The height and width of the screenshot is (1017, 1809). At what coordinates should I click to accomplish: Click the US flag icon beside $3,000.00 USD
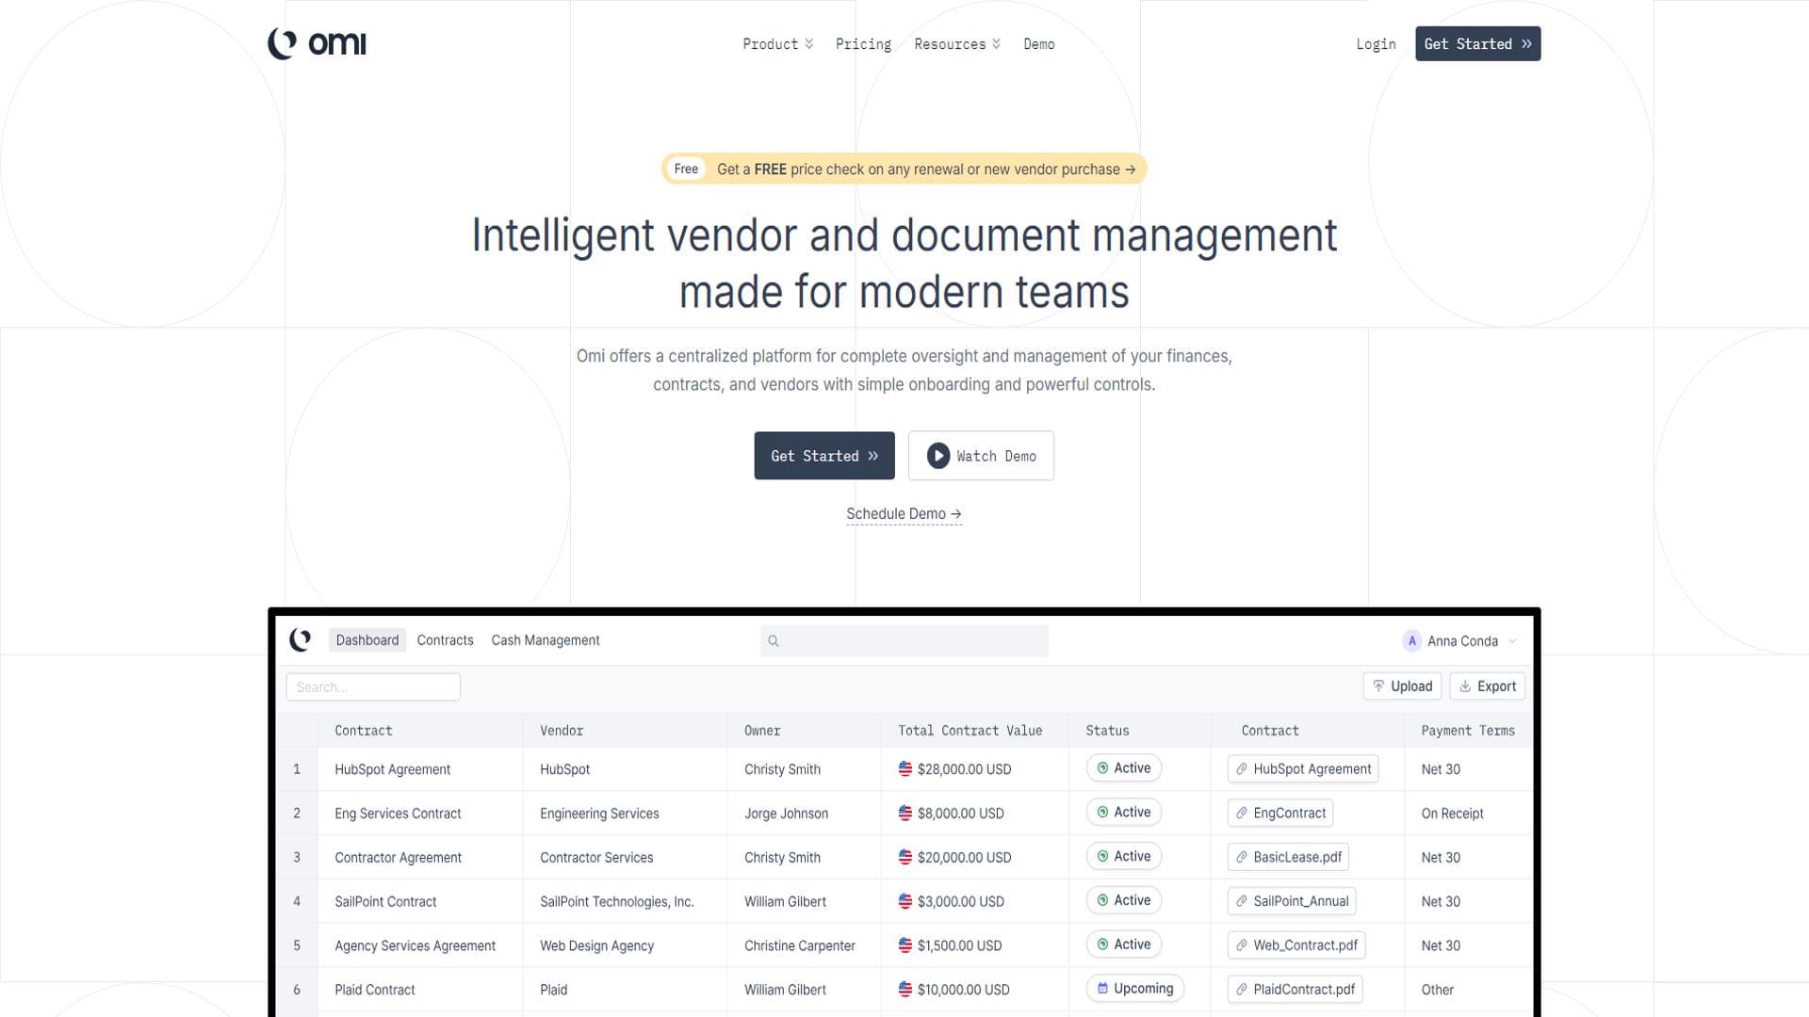click(905, 901)
